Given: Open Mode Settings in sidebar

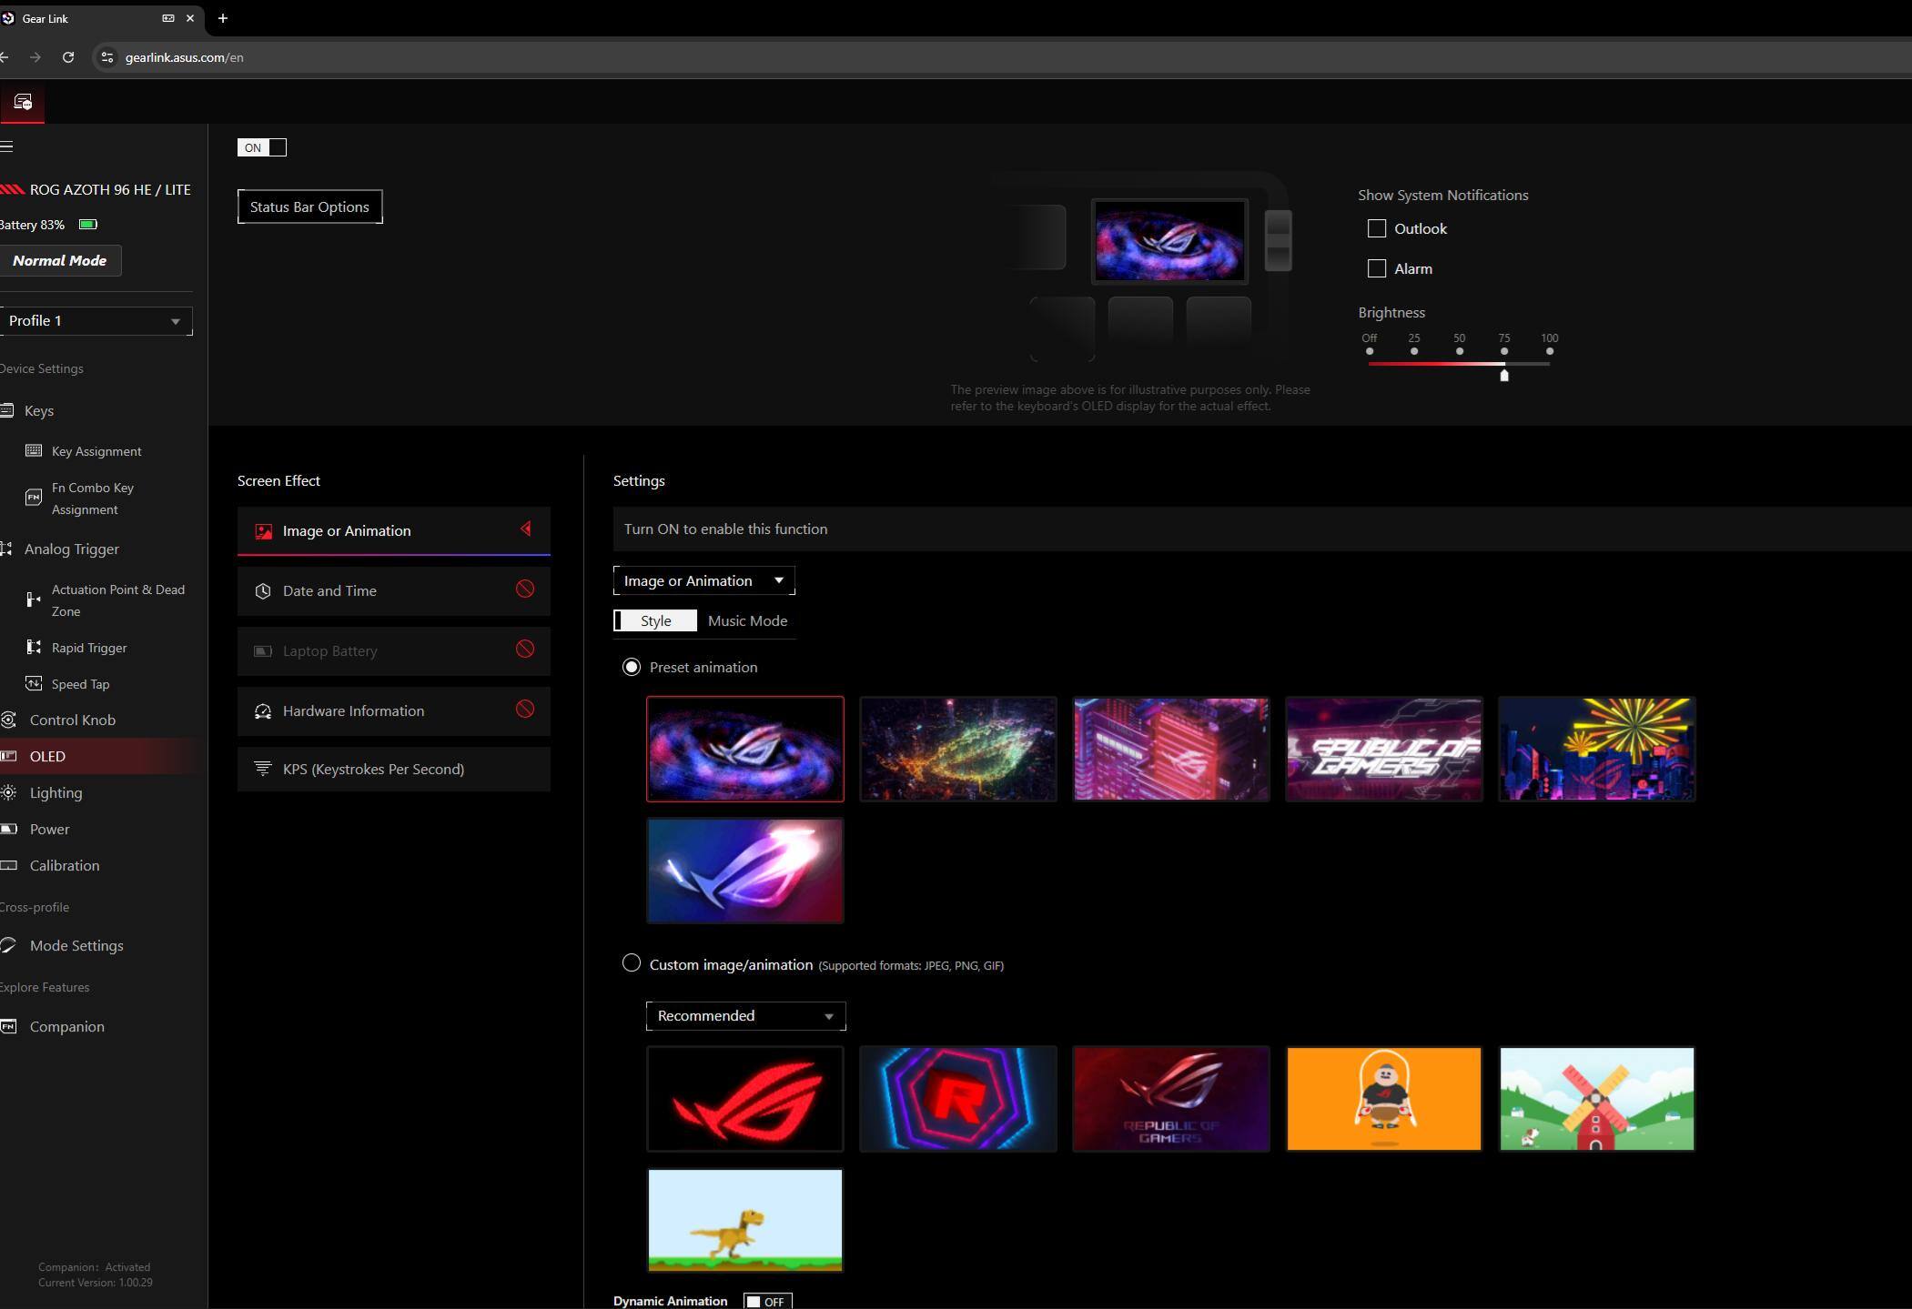Looking at the screenshot, I should pos(76,945).
